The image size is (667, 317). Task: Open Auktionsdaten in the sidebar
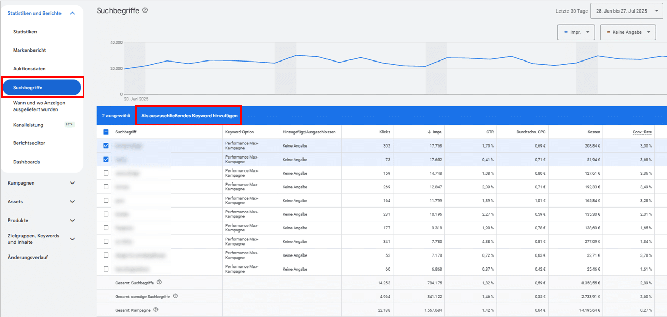click(x=29, y=69)
